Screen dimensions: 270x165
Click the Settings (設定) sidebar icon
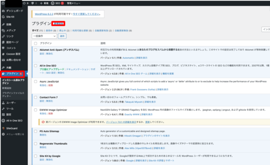(x=3, y=115)
